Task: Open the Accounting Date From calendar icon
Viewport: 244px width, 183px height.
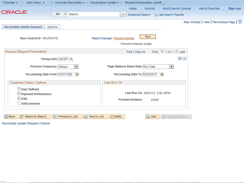Action: [77, 75]
